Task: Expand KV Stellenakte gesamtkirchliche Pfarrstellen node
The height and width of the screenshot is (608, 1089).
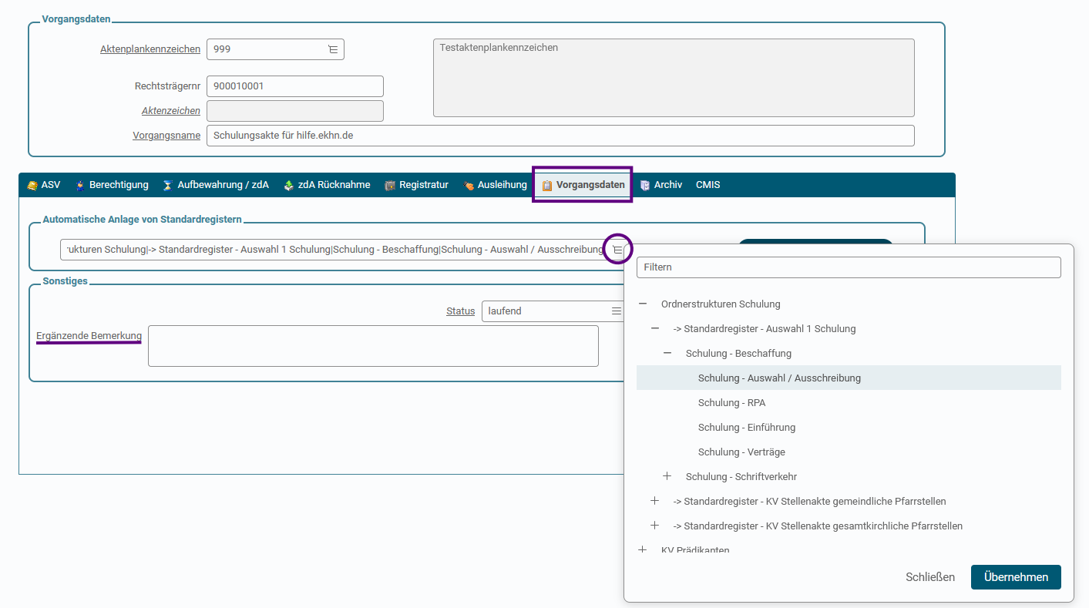Action: (655, 526)
